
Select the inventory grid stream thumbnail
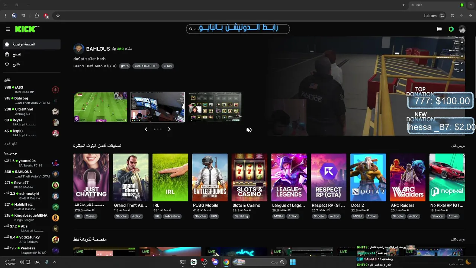[x=215, y=107]
